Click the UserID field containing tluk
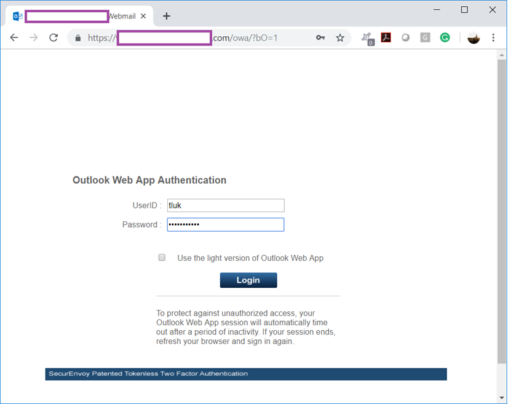The width and height of the screenshot is (508, 404). pos(226,205)
